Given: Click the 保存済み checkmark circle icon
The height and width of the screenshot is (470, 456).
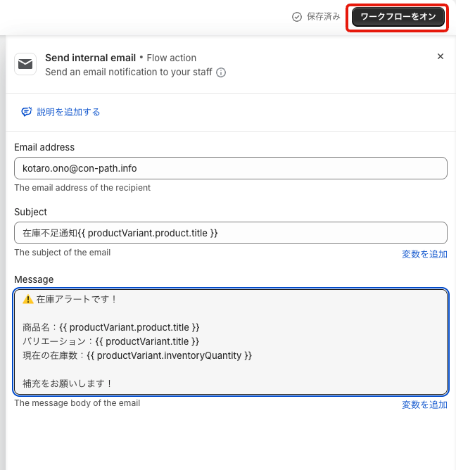Looking at the screenshot, I should [x=297, y=17].
